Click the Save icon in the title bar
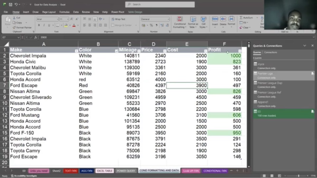317x178 pixels. (x=11, y=4)
